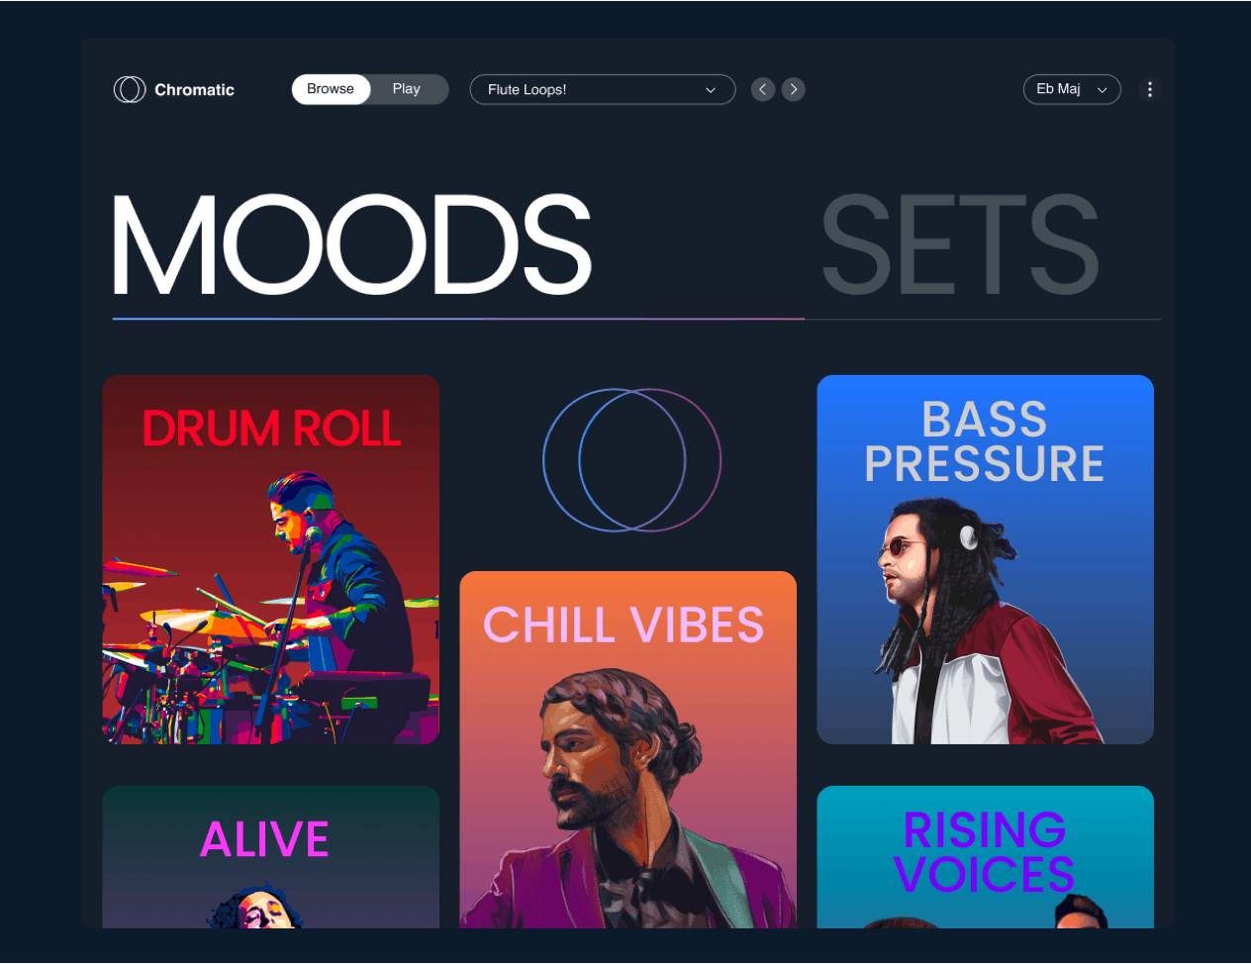Open the BASS PRESSURE mood card

986,559
